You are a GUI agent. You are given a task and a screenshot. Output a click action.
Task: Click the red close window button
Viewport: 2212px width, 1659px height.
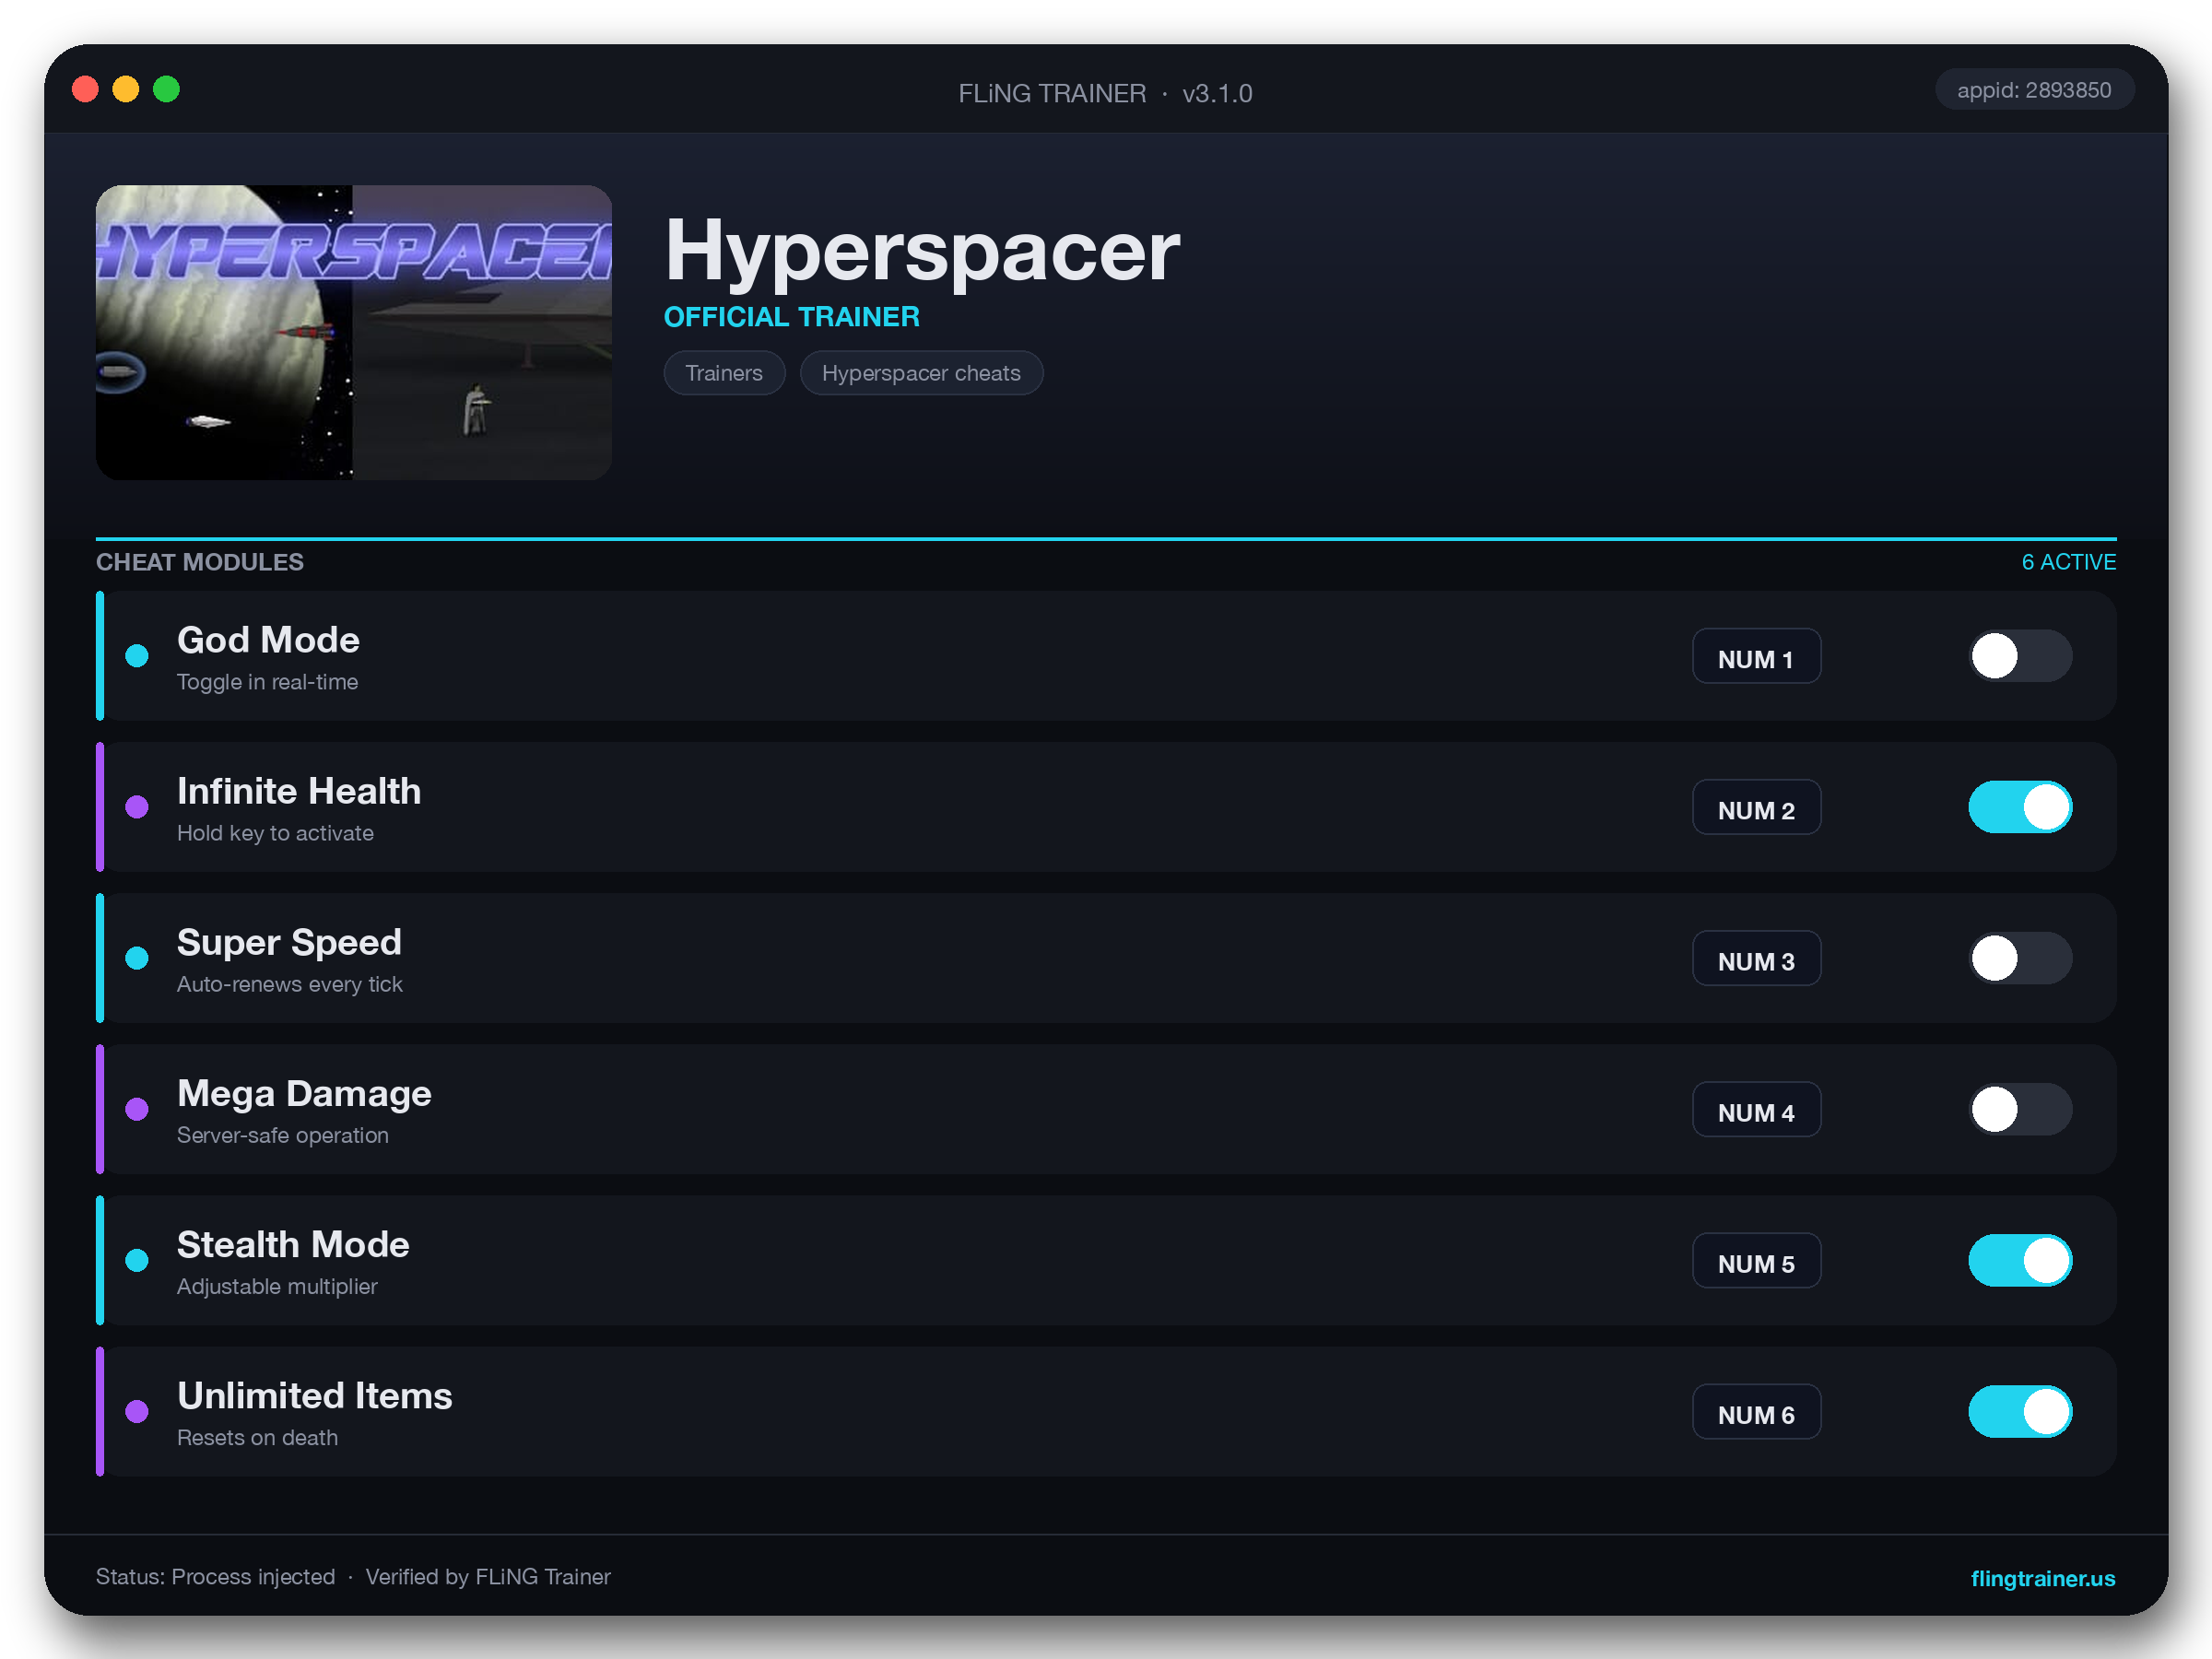[x=86, y=90]
